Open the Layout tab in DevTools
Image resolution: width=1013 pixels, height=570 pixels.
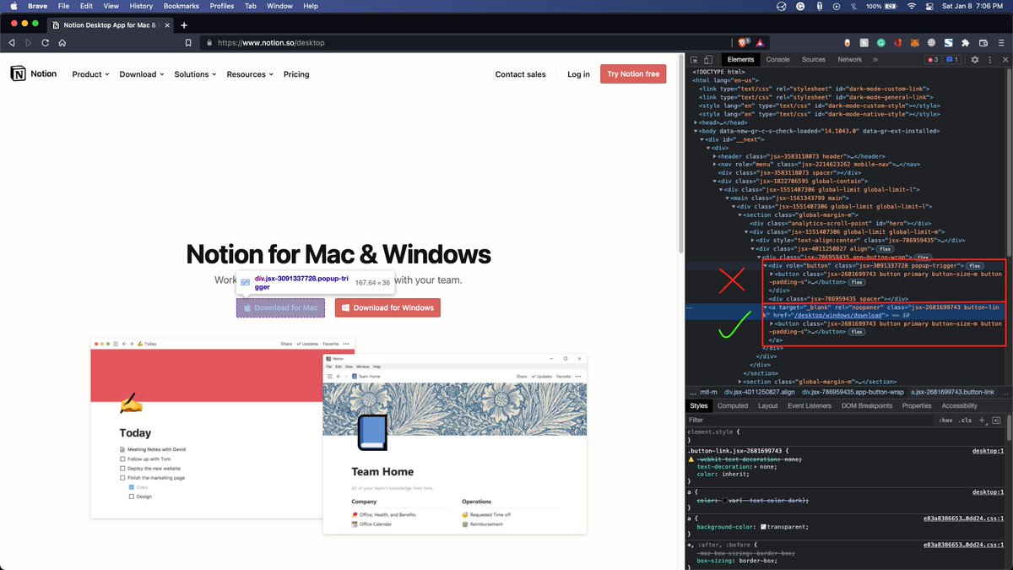point(768,406)
